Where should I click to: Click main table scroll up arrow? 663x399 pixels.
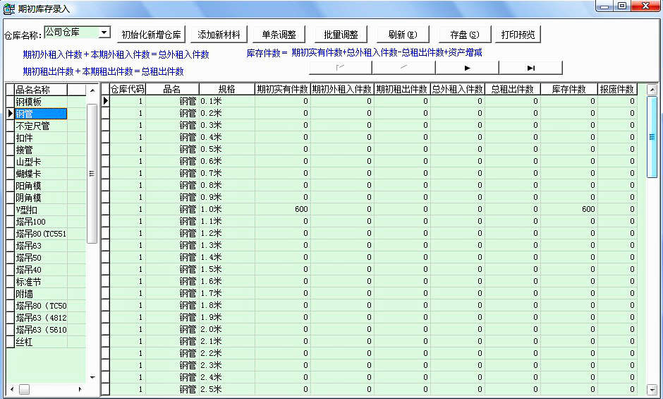click(652, 90)
